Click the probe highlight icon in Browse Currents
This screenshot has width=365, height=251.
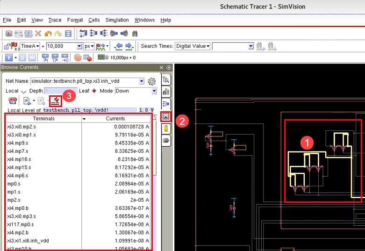(56, 100)
